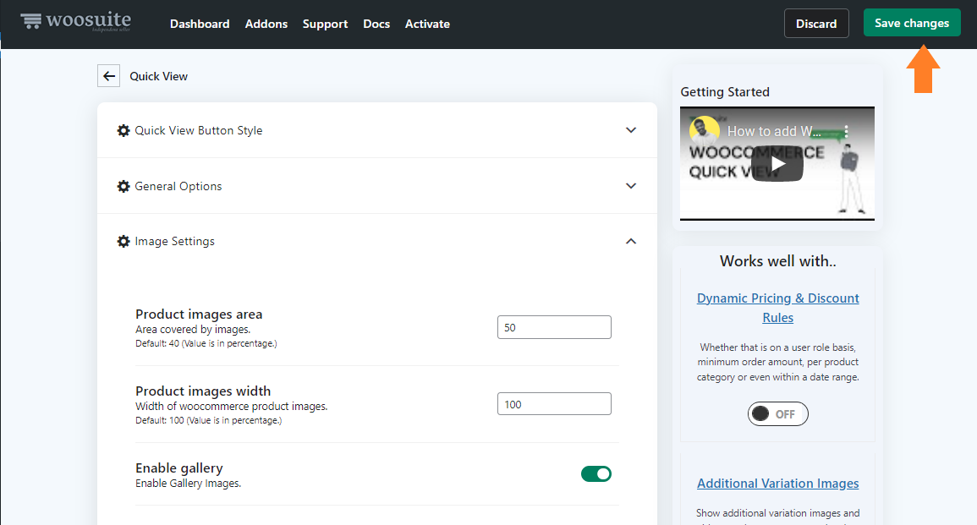Click the Product images width input field

[554, 404]
